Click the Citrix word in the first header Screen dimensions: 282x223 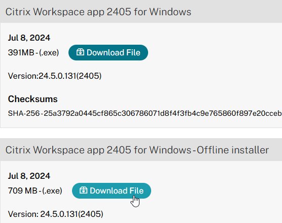18,12
